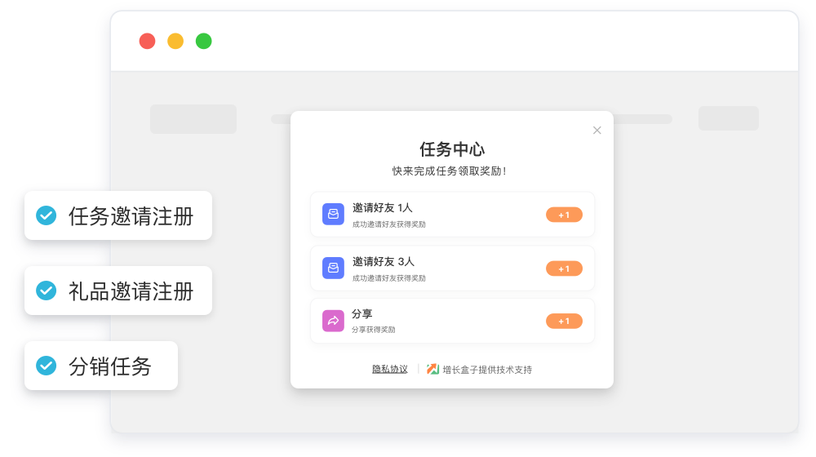Claim +1 reward for 邀请好友 3人
The width and height of the screenshot is (816, 457).
pyautogui.click(x=564, y=268)
